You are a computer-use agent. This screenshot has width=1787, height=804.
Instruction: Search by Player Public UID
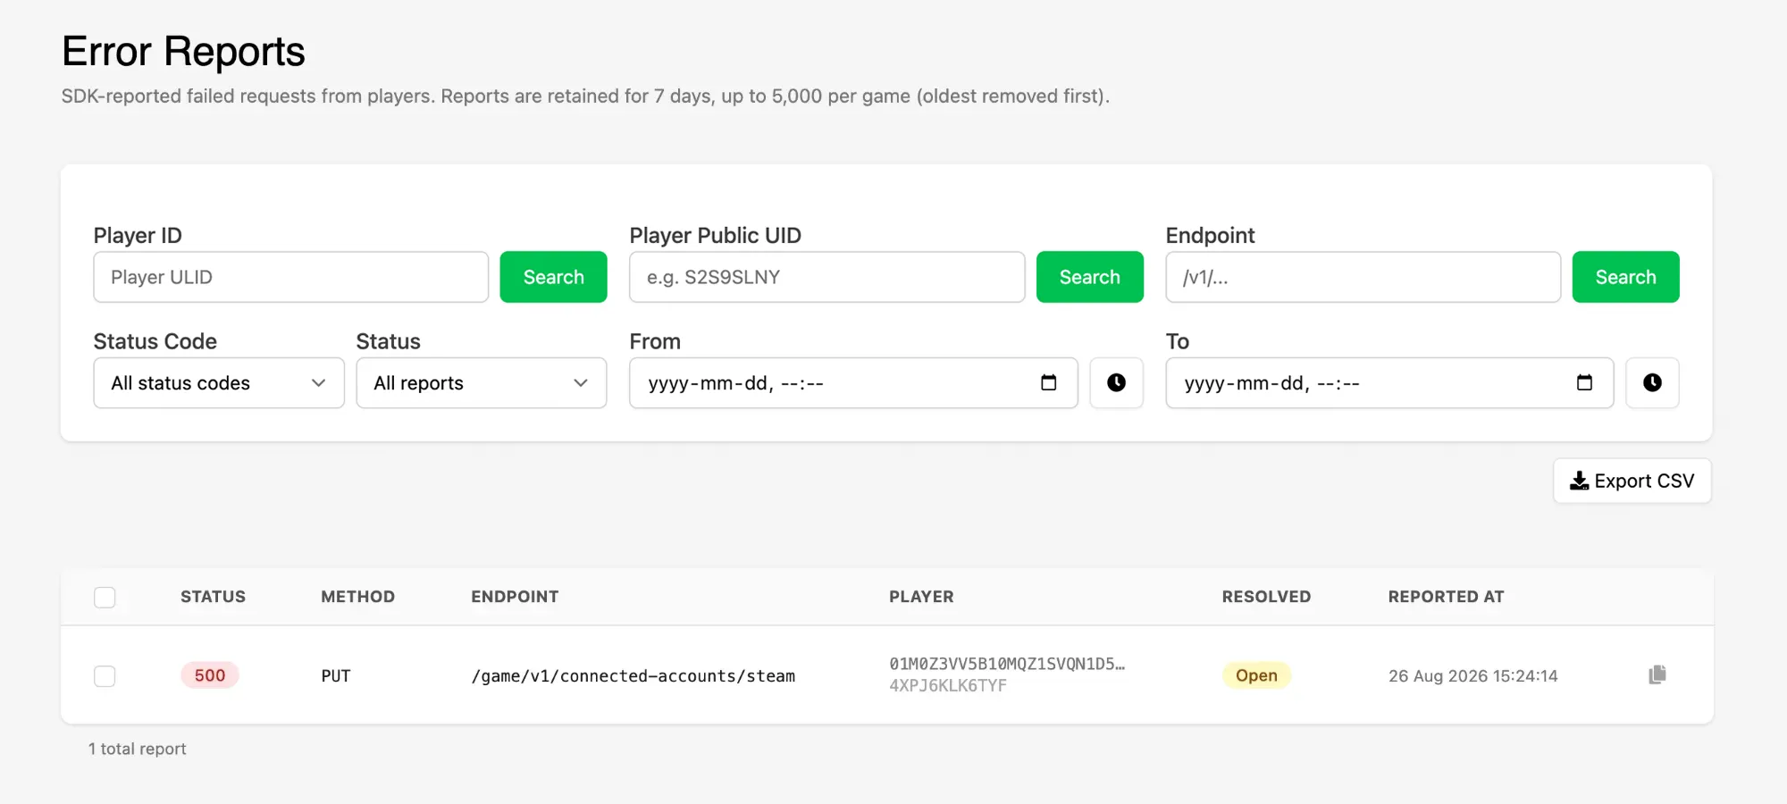(x=1089, y=277)
